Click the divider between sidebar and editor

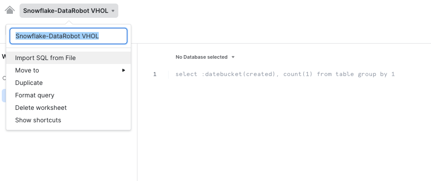tap(137, 112)
